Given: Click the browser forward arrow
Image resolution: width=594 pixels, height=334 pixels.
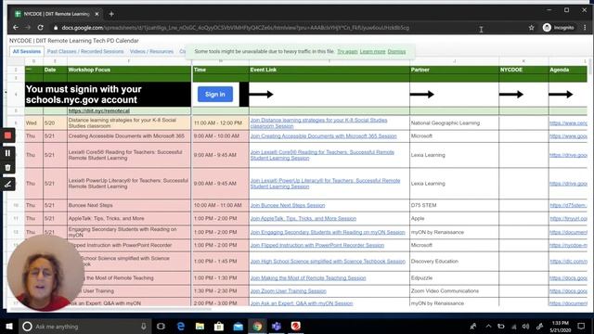Looking at the screenshot, I should [28, 28].
